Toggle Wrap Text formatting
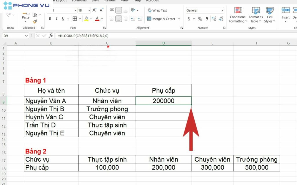Viewport: 297px width, 185px height. click(159, 10)
